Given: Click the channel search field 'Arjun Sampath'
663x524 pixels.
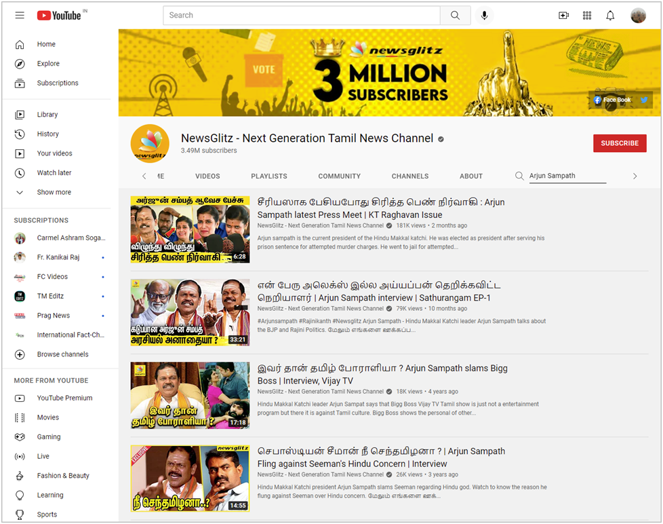Looking at the screenshot, I should [567, 176].
